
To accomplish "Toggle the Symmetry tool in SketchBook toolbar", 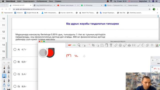I will pyautogui.click(x=134, y=45).
